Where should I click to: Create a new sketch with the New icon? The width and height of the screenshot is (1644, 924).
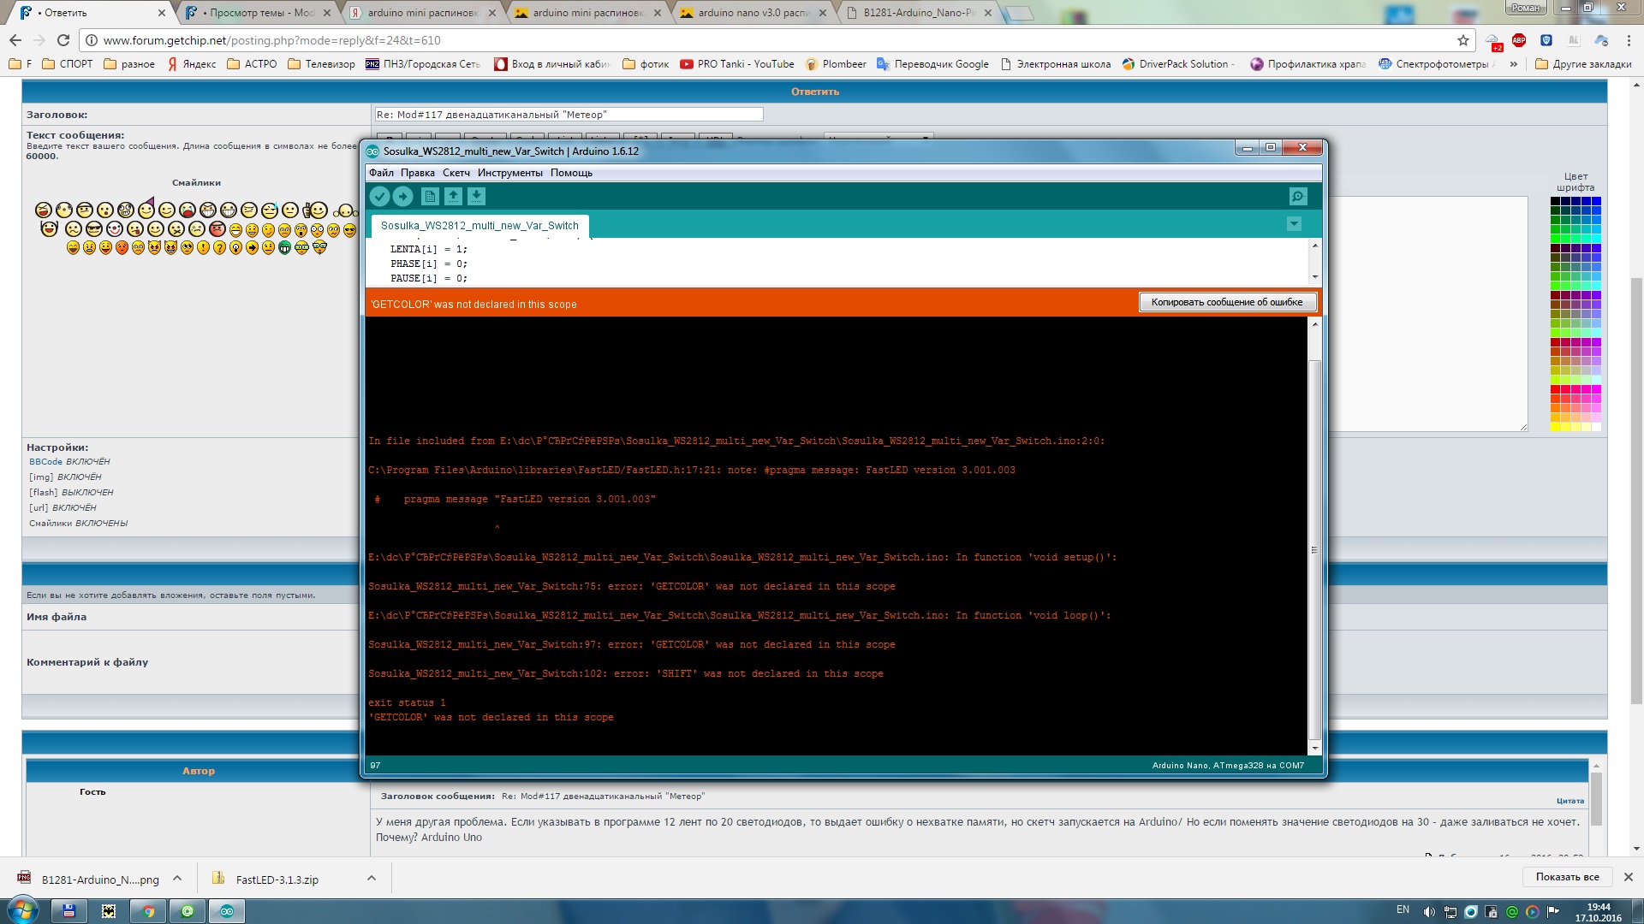[430, 197]
